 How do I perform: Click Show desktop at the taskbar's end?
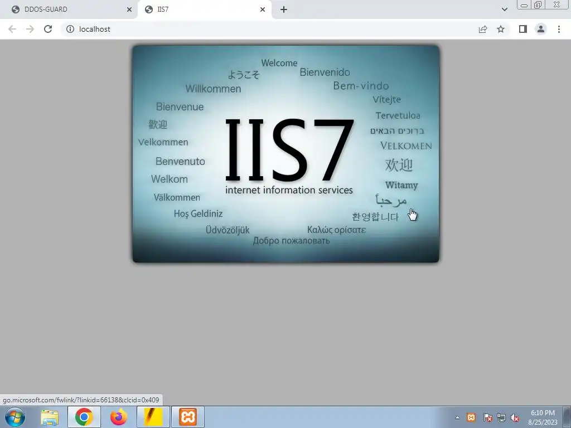pyautogui.click(x=567, y=417)
